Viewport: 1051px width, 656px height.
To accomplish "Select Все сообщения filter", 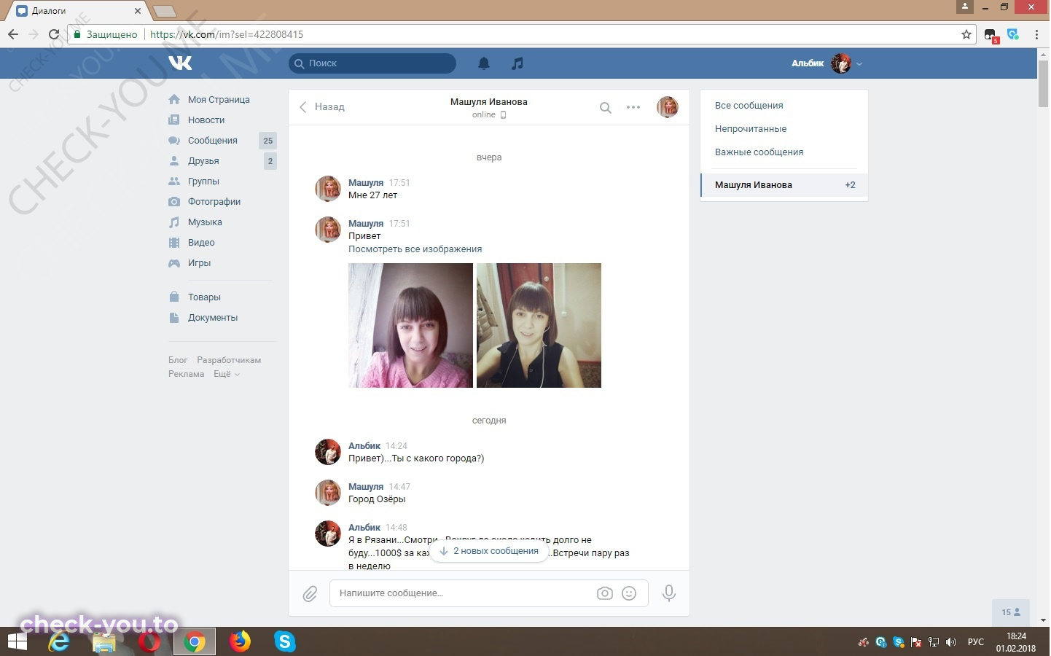I will tap(784, 106).
